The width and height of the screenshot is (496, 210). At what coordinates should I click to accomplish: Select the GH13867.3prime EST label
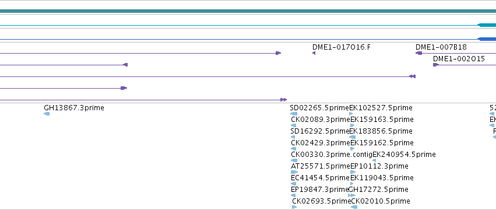(74, 108)
